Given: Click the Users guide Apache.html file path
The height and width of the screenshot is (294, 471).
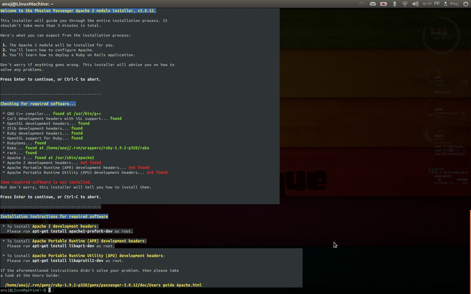Looking at the screenshot, I should (x=103, y=285).
